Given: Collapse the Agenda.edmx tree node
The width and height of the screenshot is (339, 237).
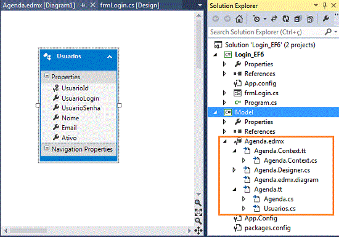Looking at the screenshot, I should (x=225, y=141).
